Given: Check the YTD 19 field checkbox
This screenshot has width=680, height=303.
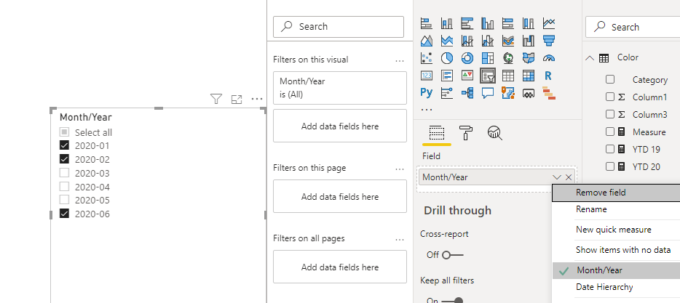Looking at the screenshot, I should click(x=610, y=149).
